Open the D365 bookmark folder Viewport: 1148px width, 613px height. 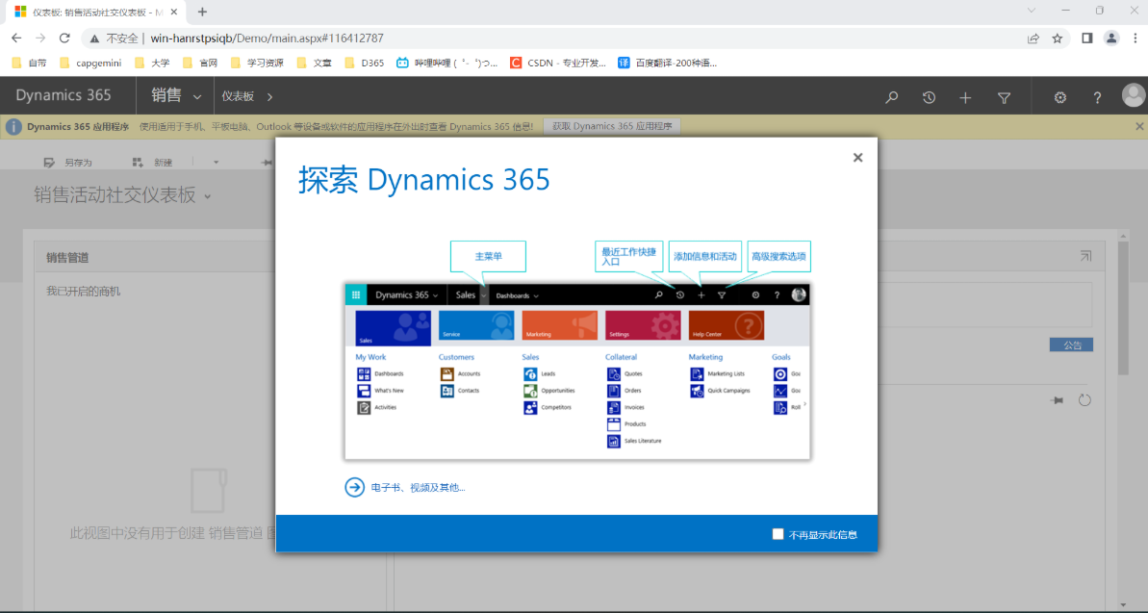click(364, 64)
